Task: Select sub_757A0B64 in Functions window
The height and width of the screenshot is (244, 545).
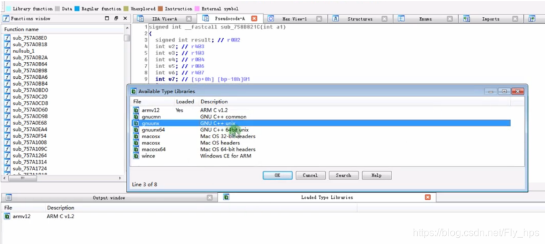Action: (30, 64)
